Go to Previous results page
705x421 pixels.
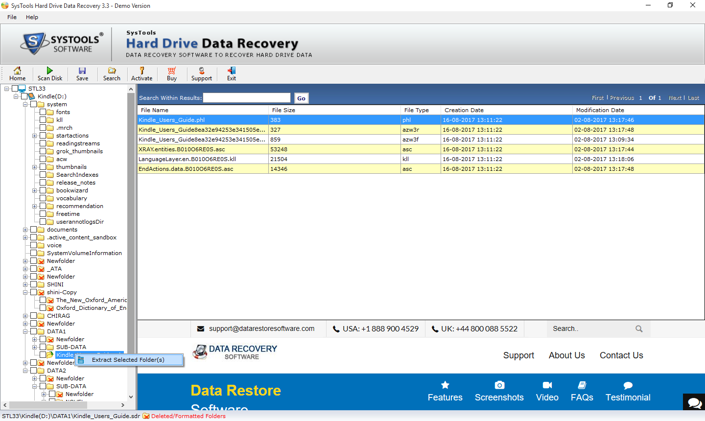point(622,98)
